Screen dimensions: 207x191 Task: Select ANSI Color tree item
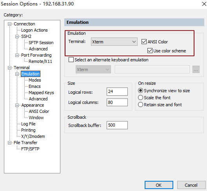39,111
